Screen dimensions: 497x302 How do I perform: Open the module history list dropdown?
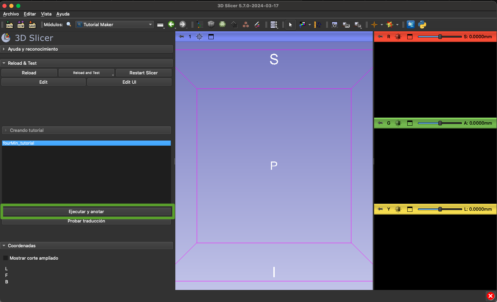[x=160, y=24]
